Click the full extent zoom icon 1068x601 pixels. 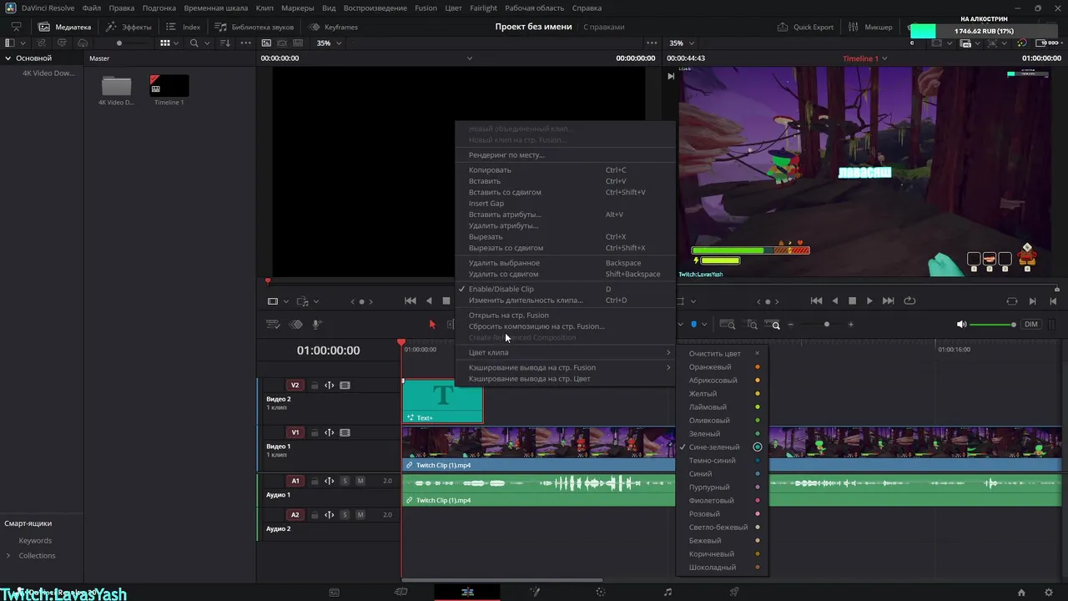pos(728,324)
